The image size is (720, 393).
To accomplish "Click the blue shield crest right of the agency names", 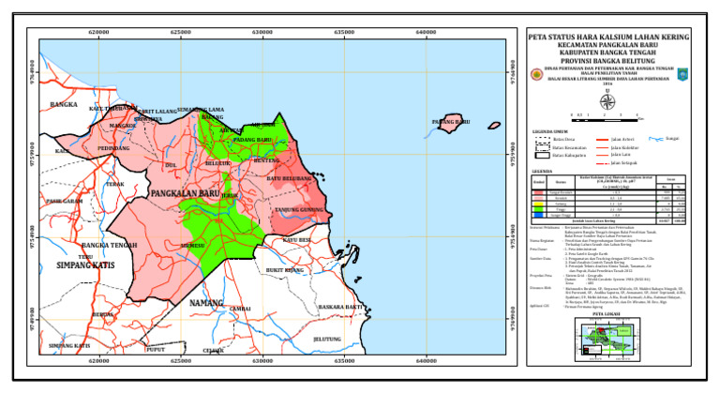I will pos(682,74).
